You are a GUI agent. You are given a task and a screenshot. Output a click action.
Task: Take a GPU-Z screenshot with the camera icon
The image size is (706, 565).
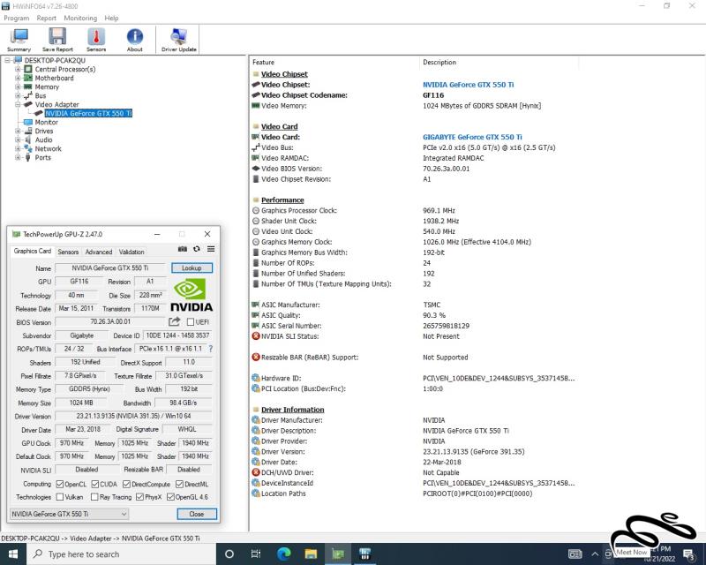183,249
